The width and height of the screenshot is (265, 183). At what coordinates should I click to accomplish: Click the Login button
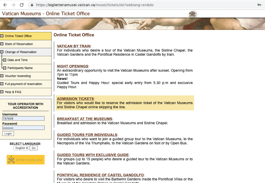coord(8,134)
